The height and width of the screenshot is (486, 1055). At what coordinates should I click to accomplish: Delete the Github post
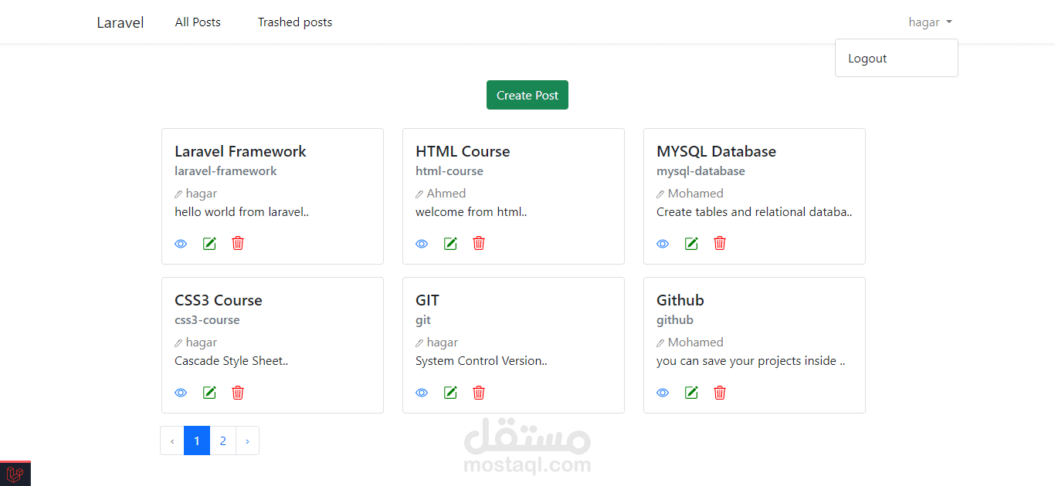tap(720, 392)
